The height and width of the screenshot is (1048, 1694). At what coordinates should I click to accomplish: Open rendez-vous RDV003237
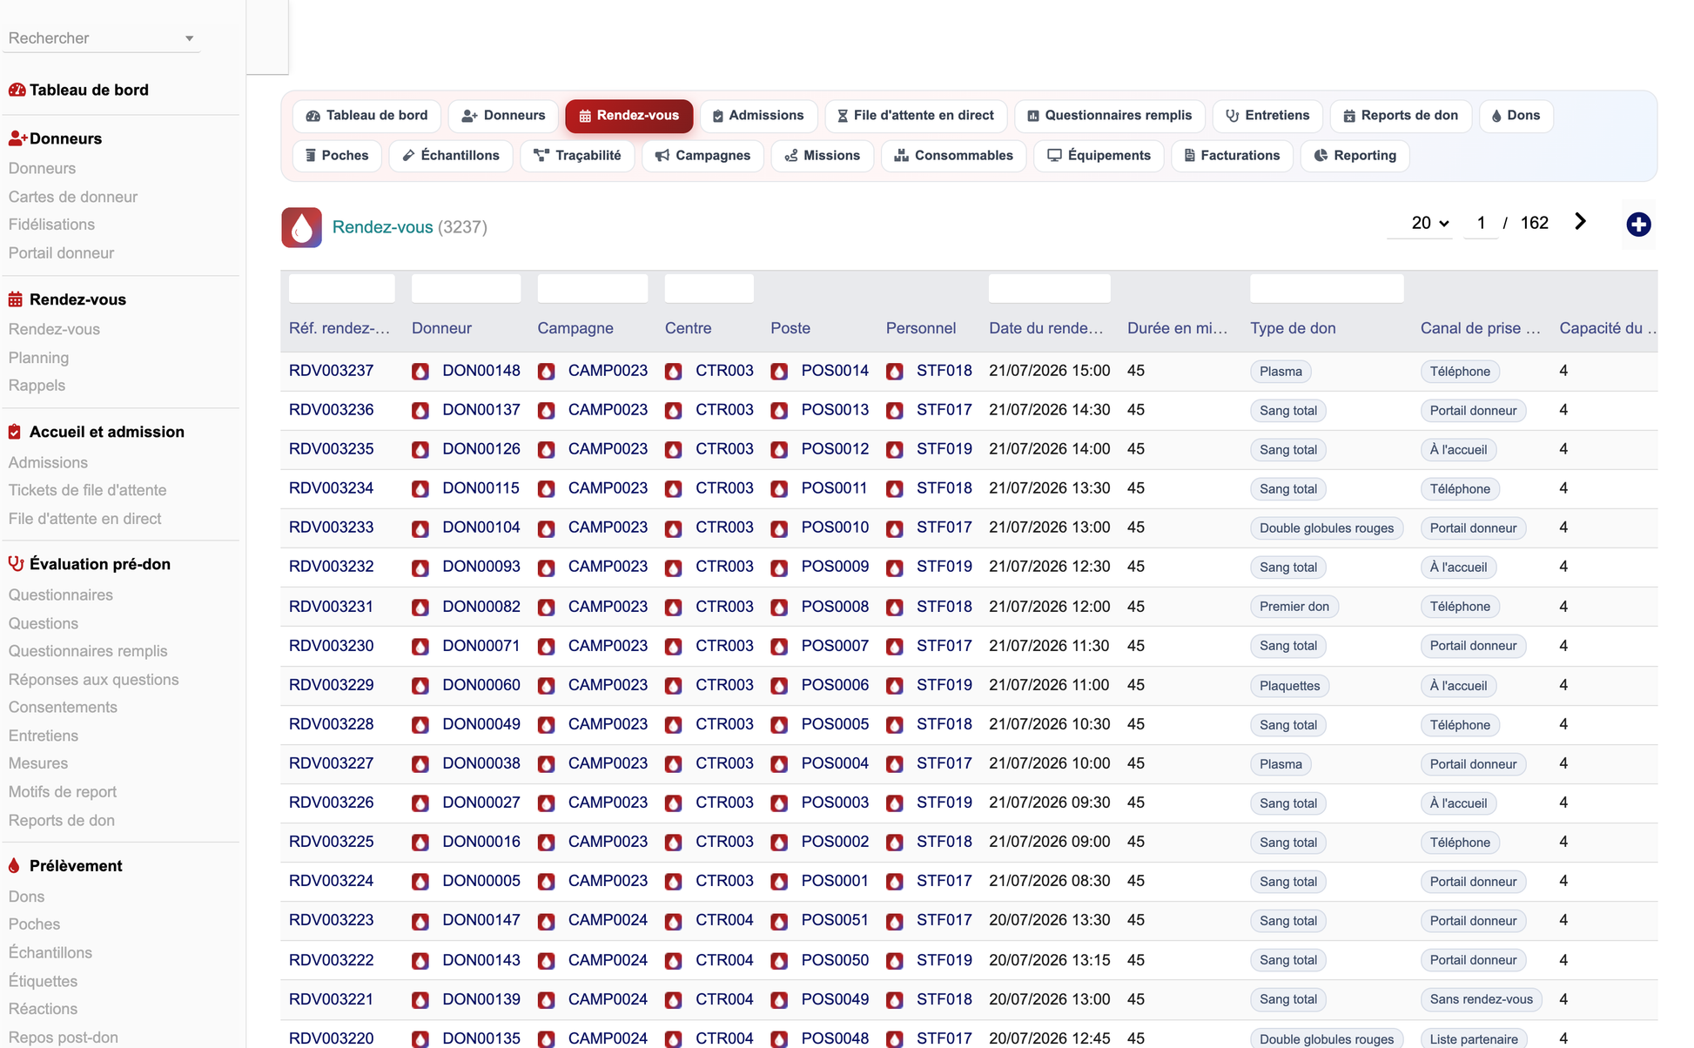tap(331, 371)
